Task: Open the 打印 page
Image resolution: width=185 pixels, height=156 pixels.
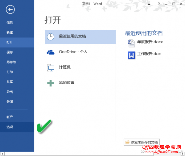Action: pyautogui.click(x=17, y=72)
